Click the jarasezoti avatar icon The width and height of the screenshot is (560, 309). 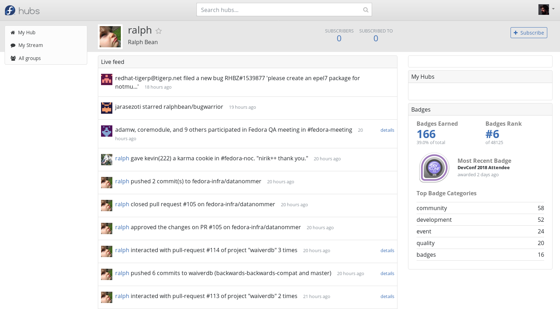[107, 108]
